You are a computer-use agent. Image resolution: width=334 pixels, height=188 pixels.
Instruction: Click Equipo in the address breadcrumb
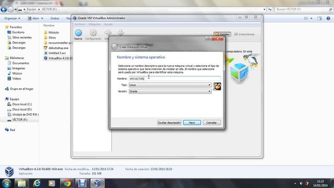tap(31, 9)
